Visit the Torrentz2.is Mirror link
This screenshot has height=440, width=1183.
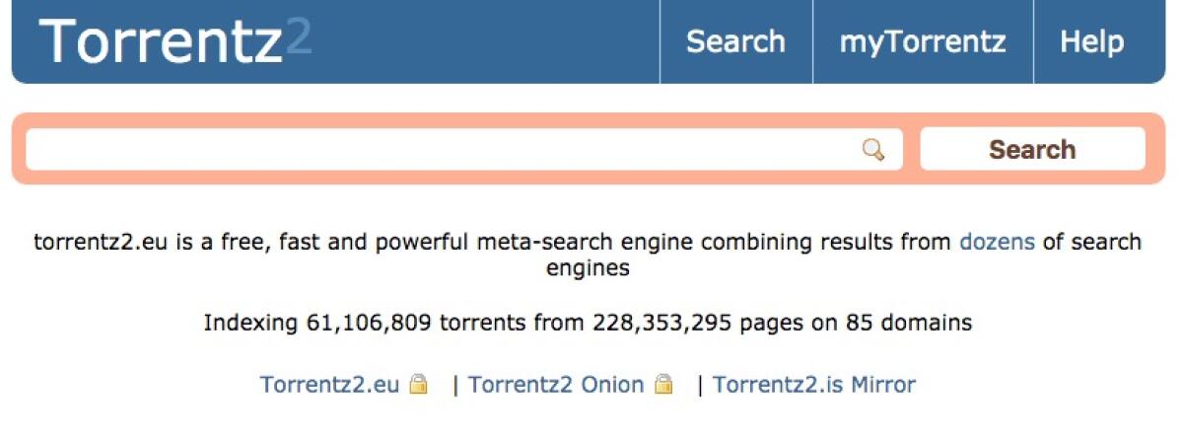point(813,384)
